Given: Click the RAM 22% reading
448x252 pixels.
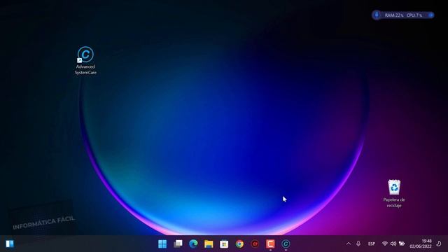Looking at the screenshot, I should (x=394, y=15).
